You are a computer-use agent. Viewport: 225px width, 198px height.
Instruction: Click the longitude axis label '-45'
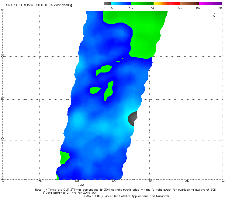coord(112,181)
